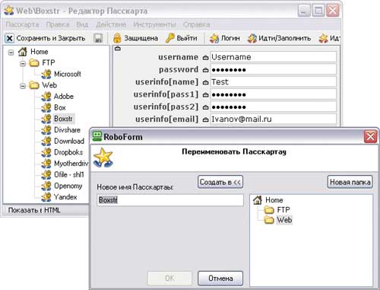Open the Пасскарта menu

point(22,24)
